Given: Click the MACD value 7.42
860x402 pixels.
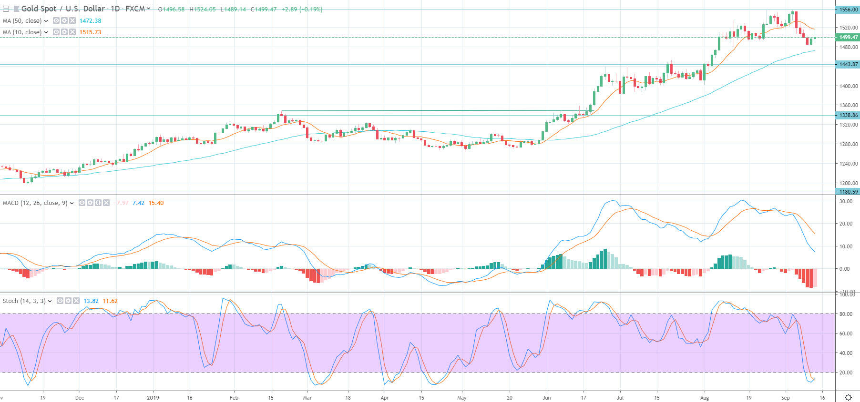Looking at the screenshot, I should point(138,203).
